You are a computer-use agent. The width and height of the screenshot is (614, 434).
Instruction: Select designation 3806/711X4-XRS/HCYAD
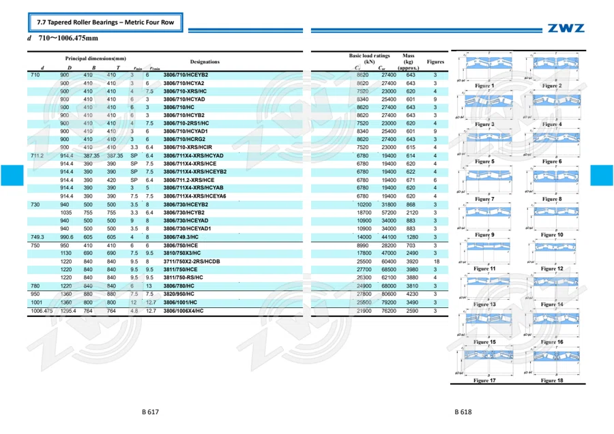tap(194, 155)
